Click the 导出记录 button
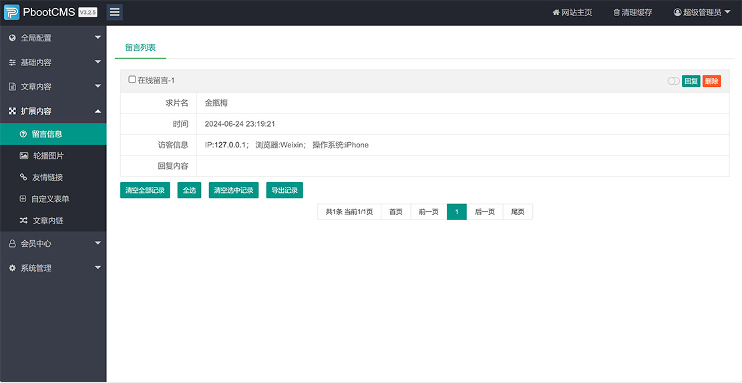This screenshot has height=383, width=742. coord(285,191)
